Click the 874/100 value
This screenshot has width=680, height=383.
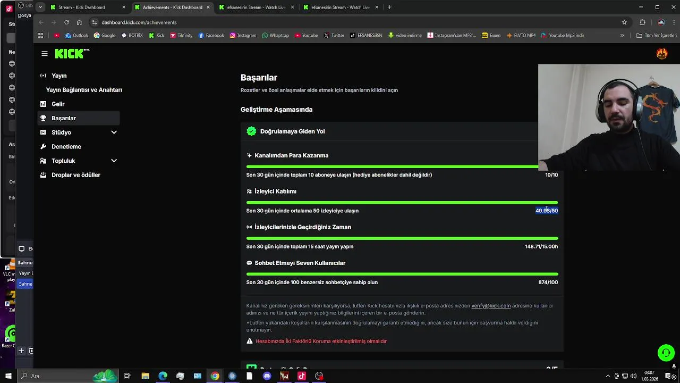tap(548, 282)
